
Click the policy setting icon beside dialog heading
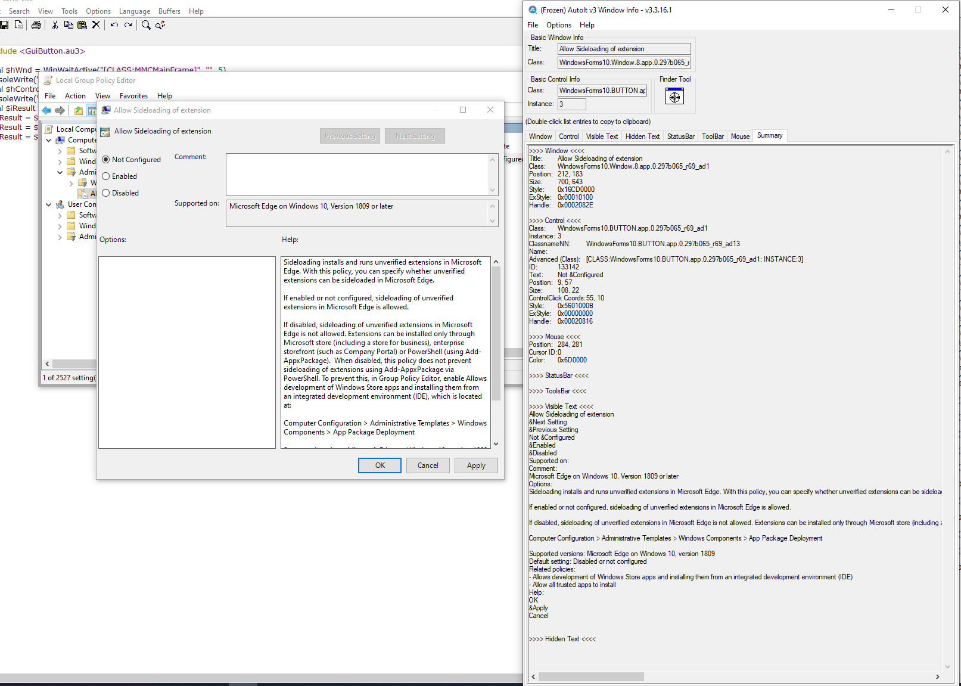tap(105, 132)
